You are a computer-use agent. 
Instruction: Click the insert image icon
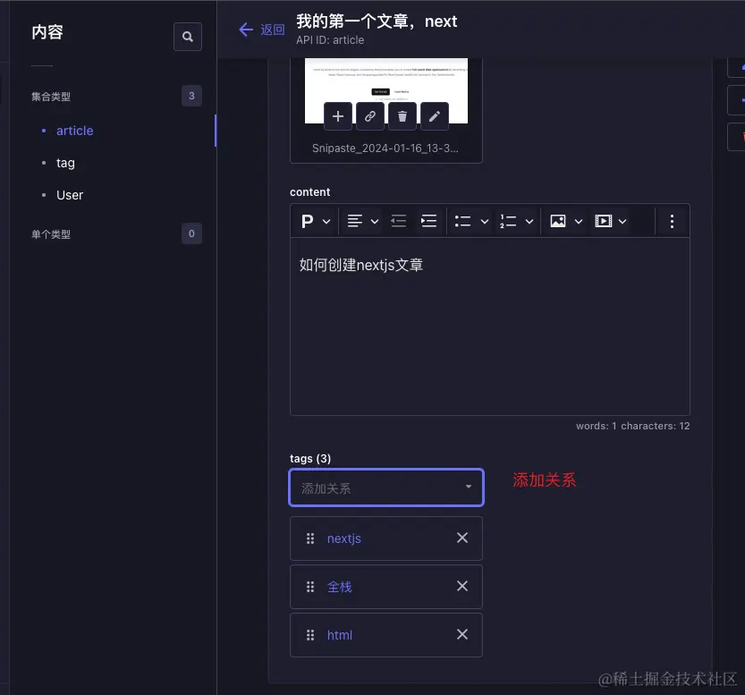click(558, 221)
